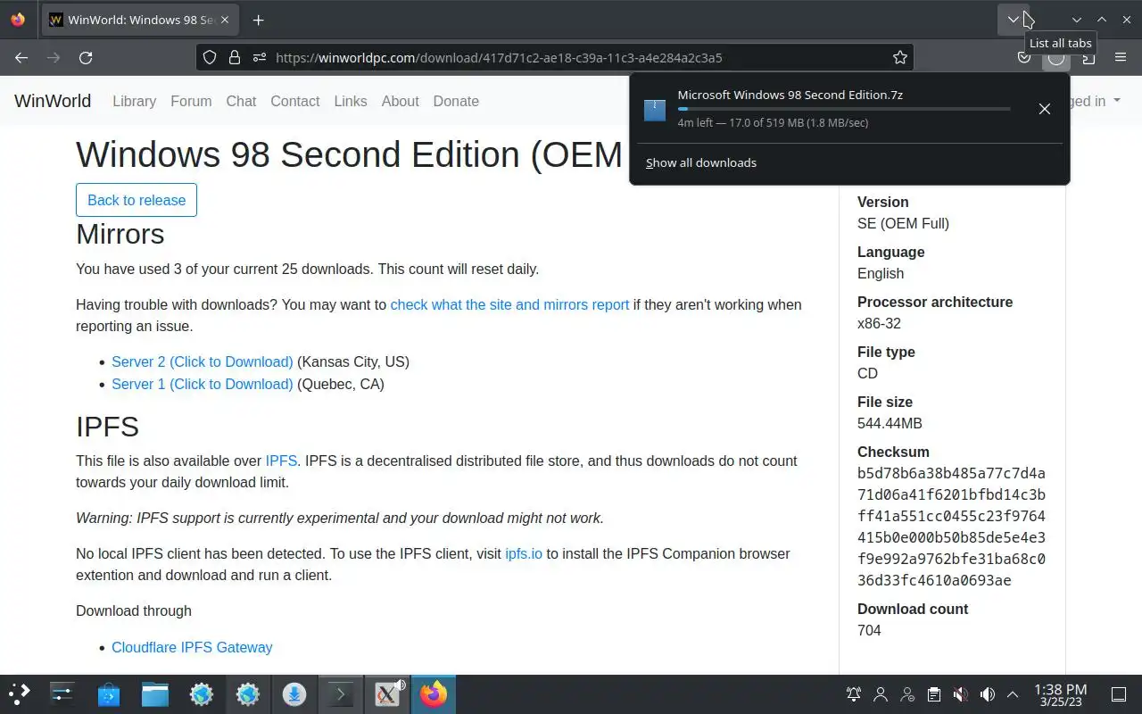Viewport: 1142px width, 714px height.
Task: Open check what the site and mirrors report
Action: pos(509,304)
